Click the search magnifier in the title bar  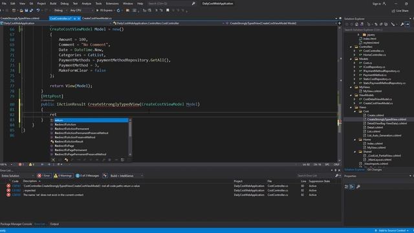(193, 3)
